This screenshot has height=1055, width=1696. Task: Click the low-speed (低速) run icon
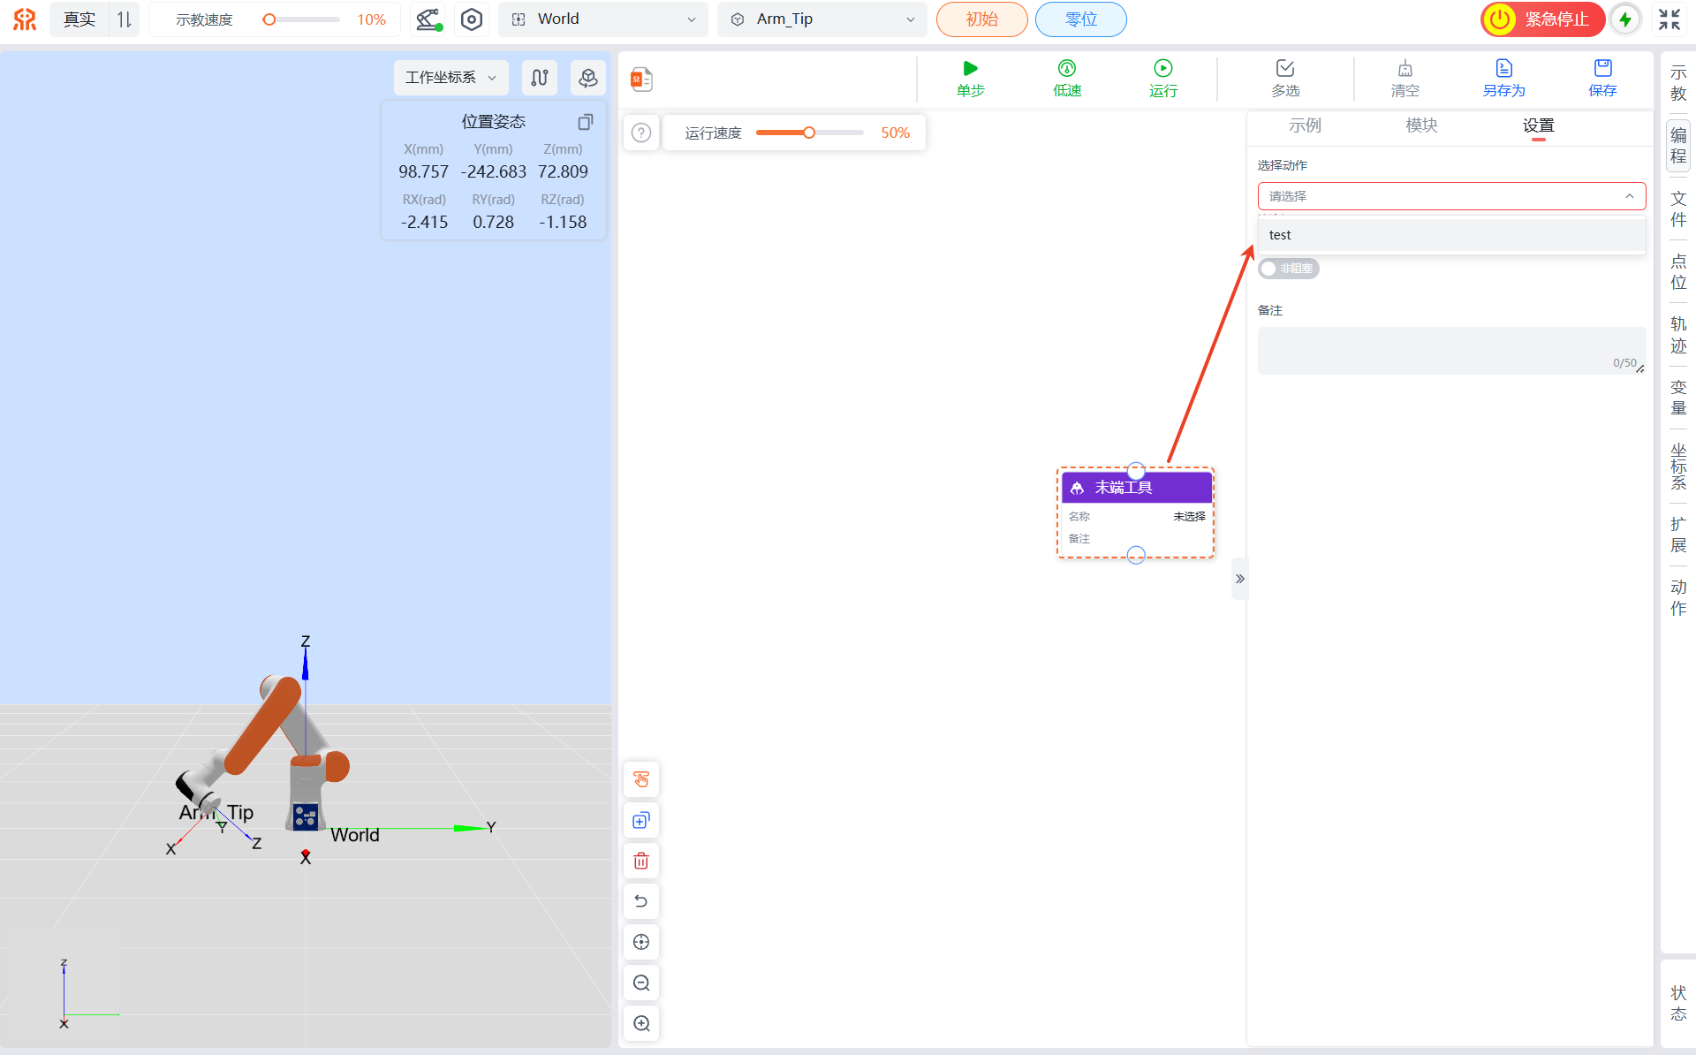(x=1066, y=69)
